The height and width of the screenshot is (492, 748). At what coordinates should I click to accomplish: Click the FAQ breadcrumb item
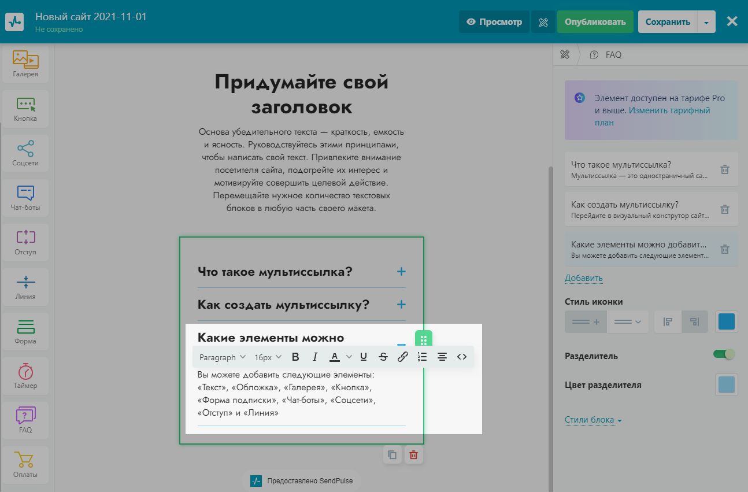[x=613, y=55]
